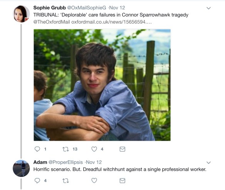Image resolution: width=225 pixels, height=190 pixels.
Task: Like Adam's reply tweet
Action: click(x=94, y=180)
